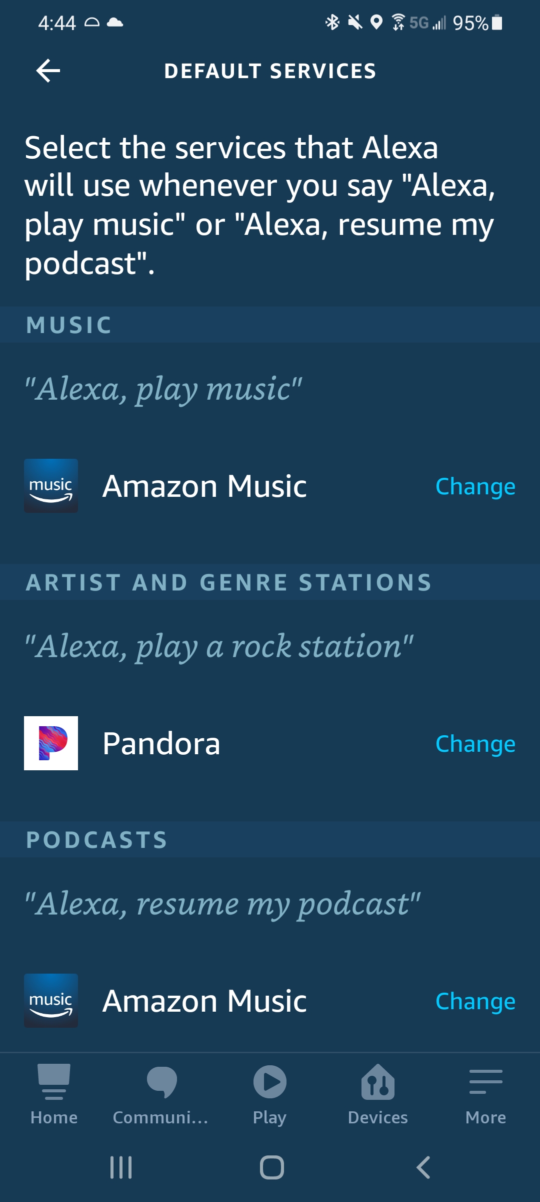Tap the battery indicator in the status bar
540x1202 pixels.
tap(497, 23)
